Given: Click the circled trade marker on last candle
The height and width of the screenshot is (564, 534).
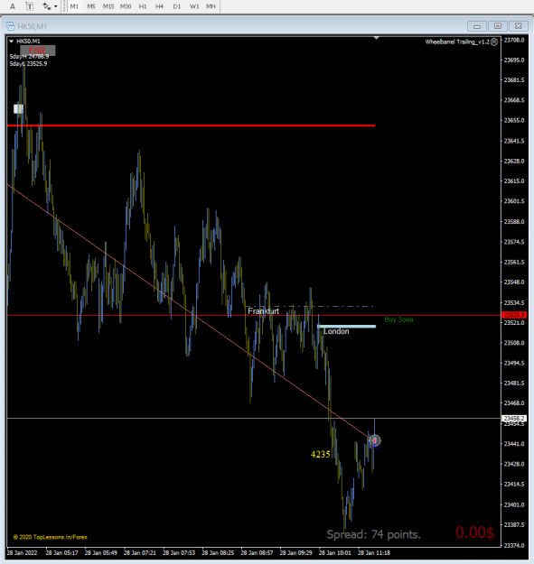Looking at the screenshot, I should tap(374, 440).
